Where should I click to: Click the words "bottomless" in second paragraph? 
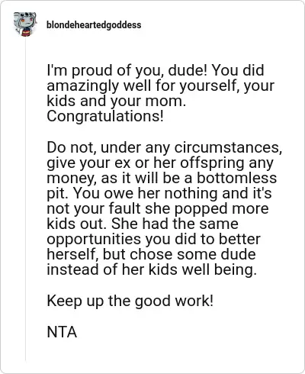(237, 178)
